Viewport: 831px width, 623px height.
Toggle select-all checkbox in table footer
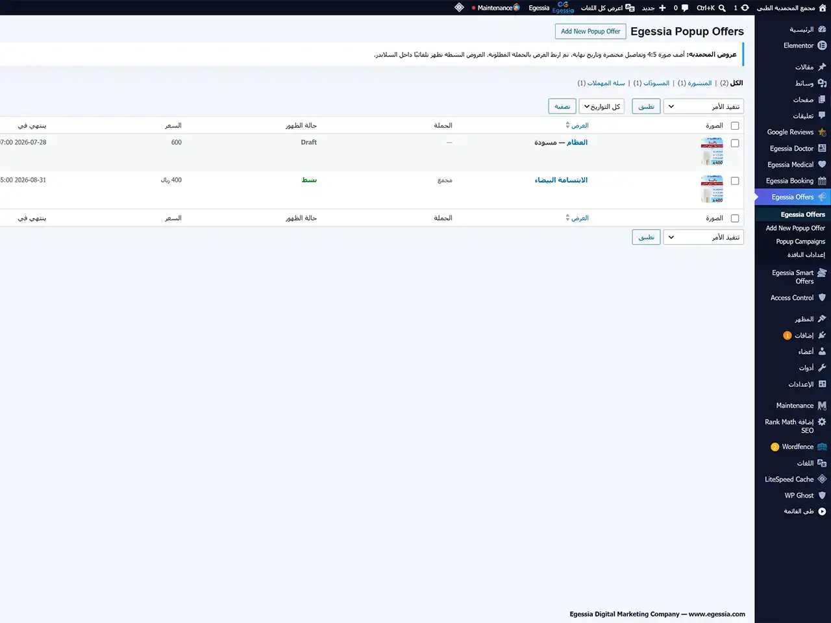pyautogui.click(x=735, y=219)
